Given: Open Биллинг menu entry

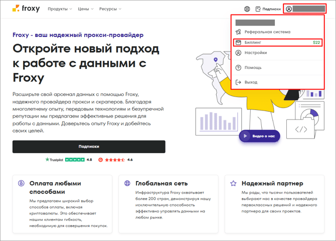Looking at the screenshot, I should click(x=278, y=42).
